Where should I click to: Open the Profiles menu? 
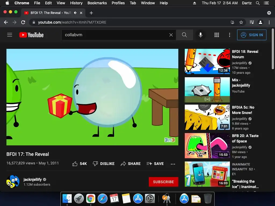(x=118, y=3)
